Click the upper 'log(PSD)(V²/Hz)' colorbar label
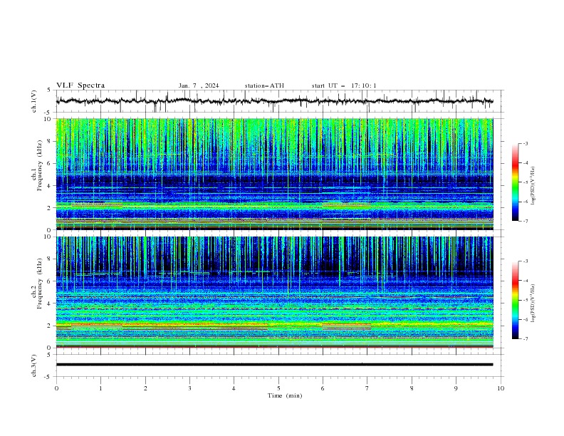 (x=533, y=186)
